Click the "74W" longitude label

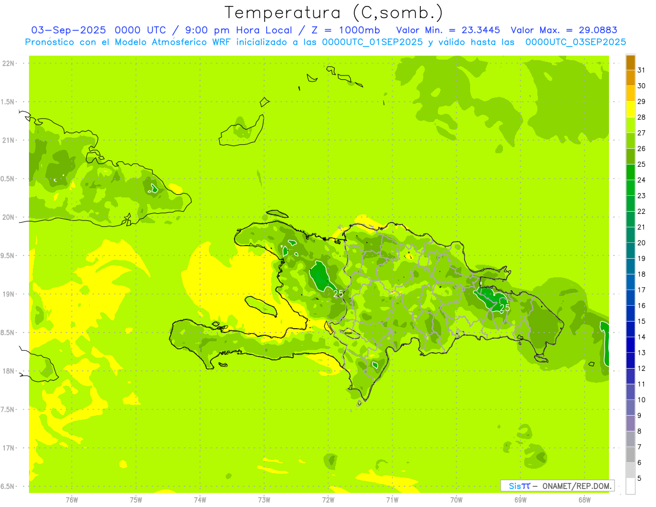200,500
